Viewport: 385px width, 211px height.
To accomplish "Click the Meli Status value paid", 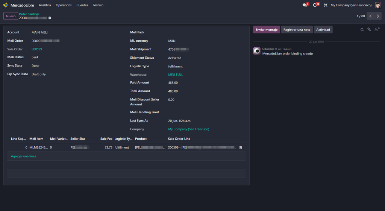I will [35, 57].
